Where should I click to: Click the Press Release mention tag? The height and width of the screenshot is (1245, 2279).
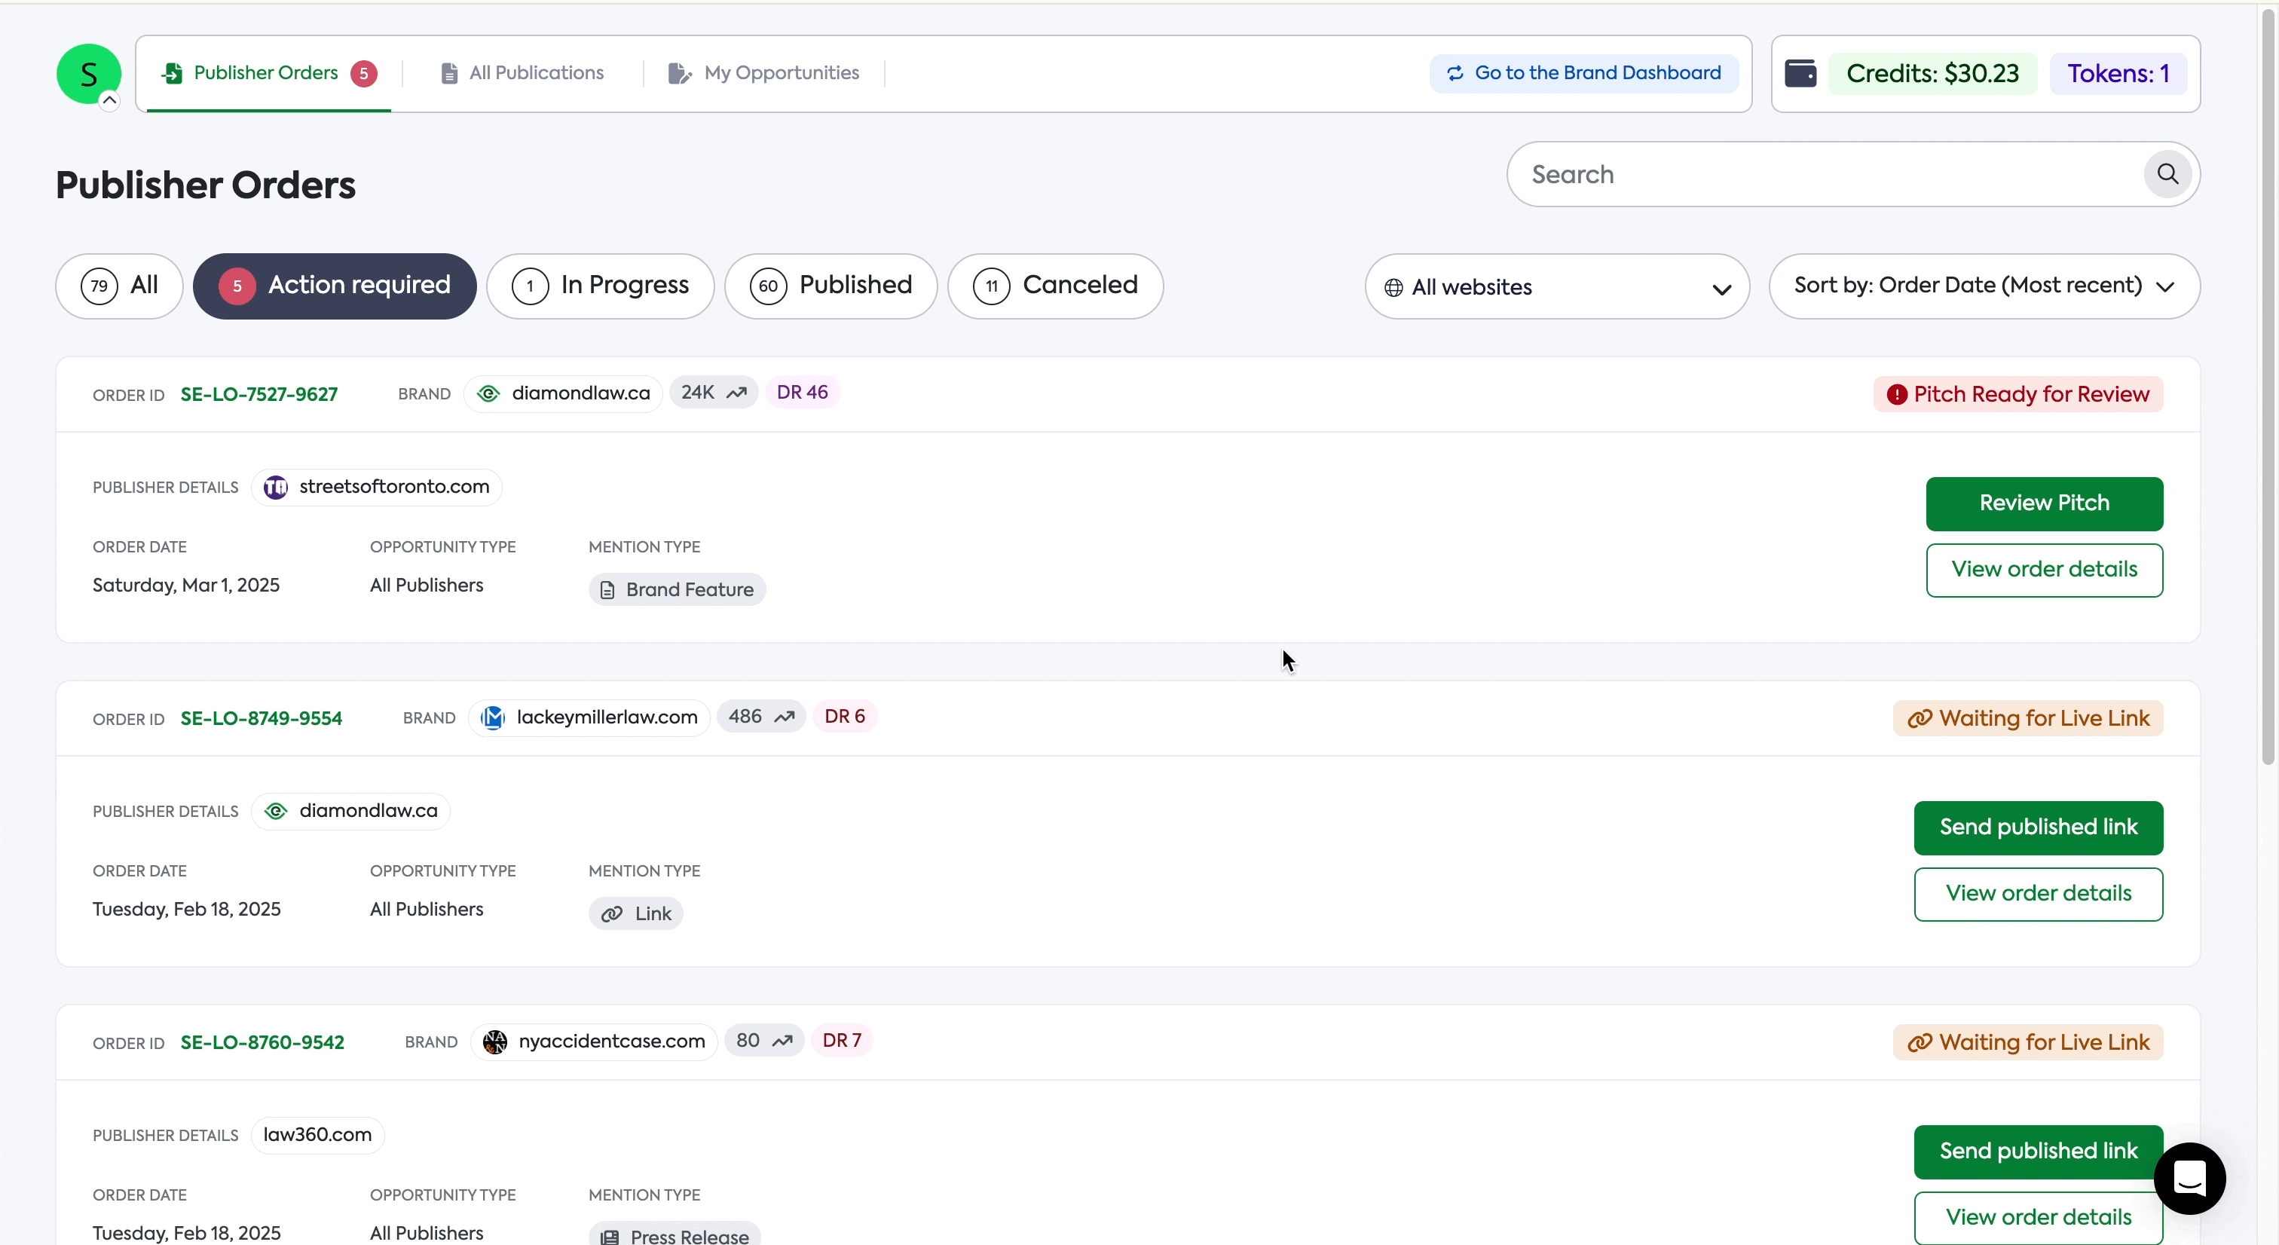675,1235
